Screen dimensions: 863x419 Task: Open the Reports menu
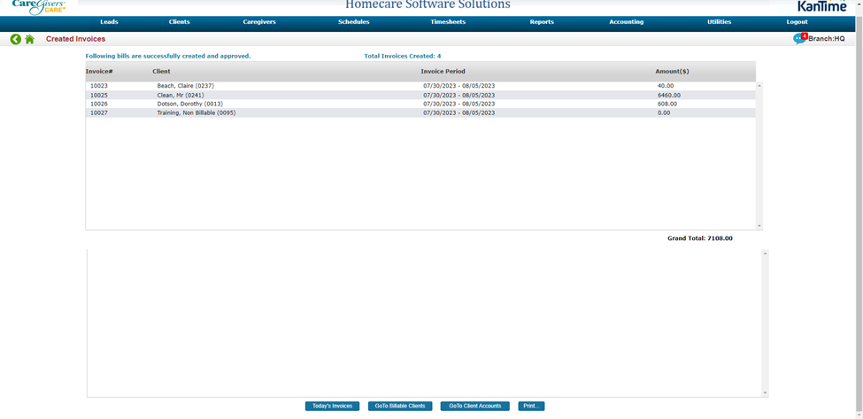542,22
